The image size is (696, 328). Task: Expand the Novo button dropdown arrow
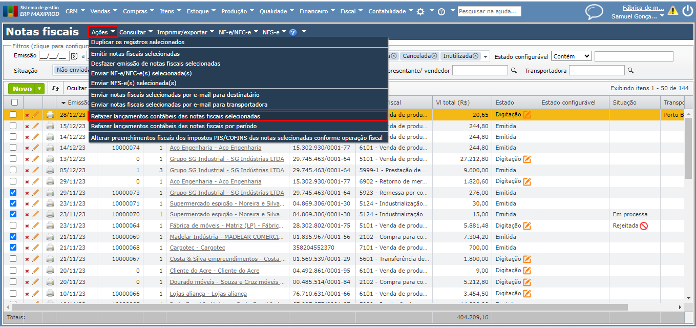click(39, 89)
